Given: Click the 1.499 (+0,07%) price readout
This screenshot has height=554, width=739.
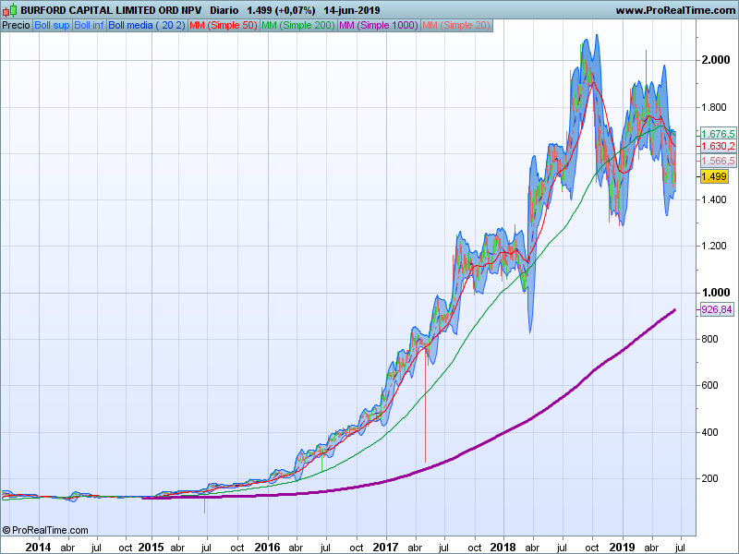Looking at the screenshot, I should coord(281,10).
